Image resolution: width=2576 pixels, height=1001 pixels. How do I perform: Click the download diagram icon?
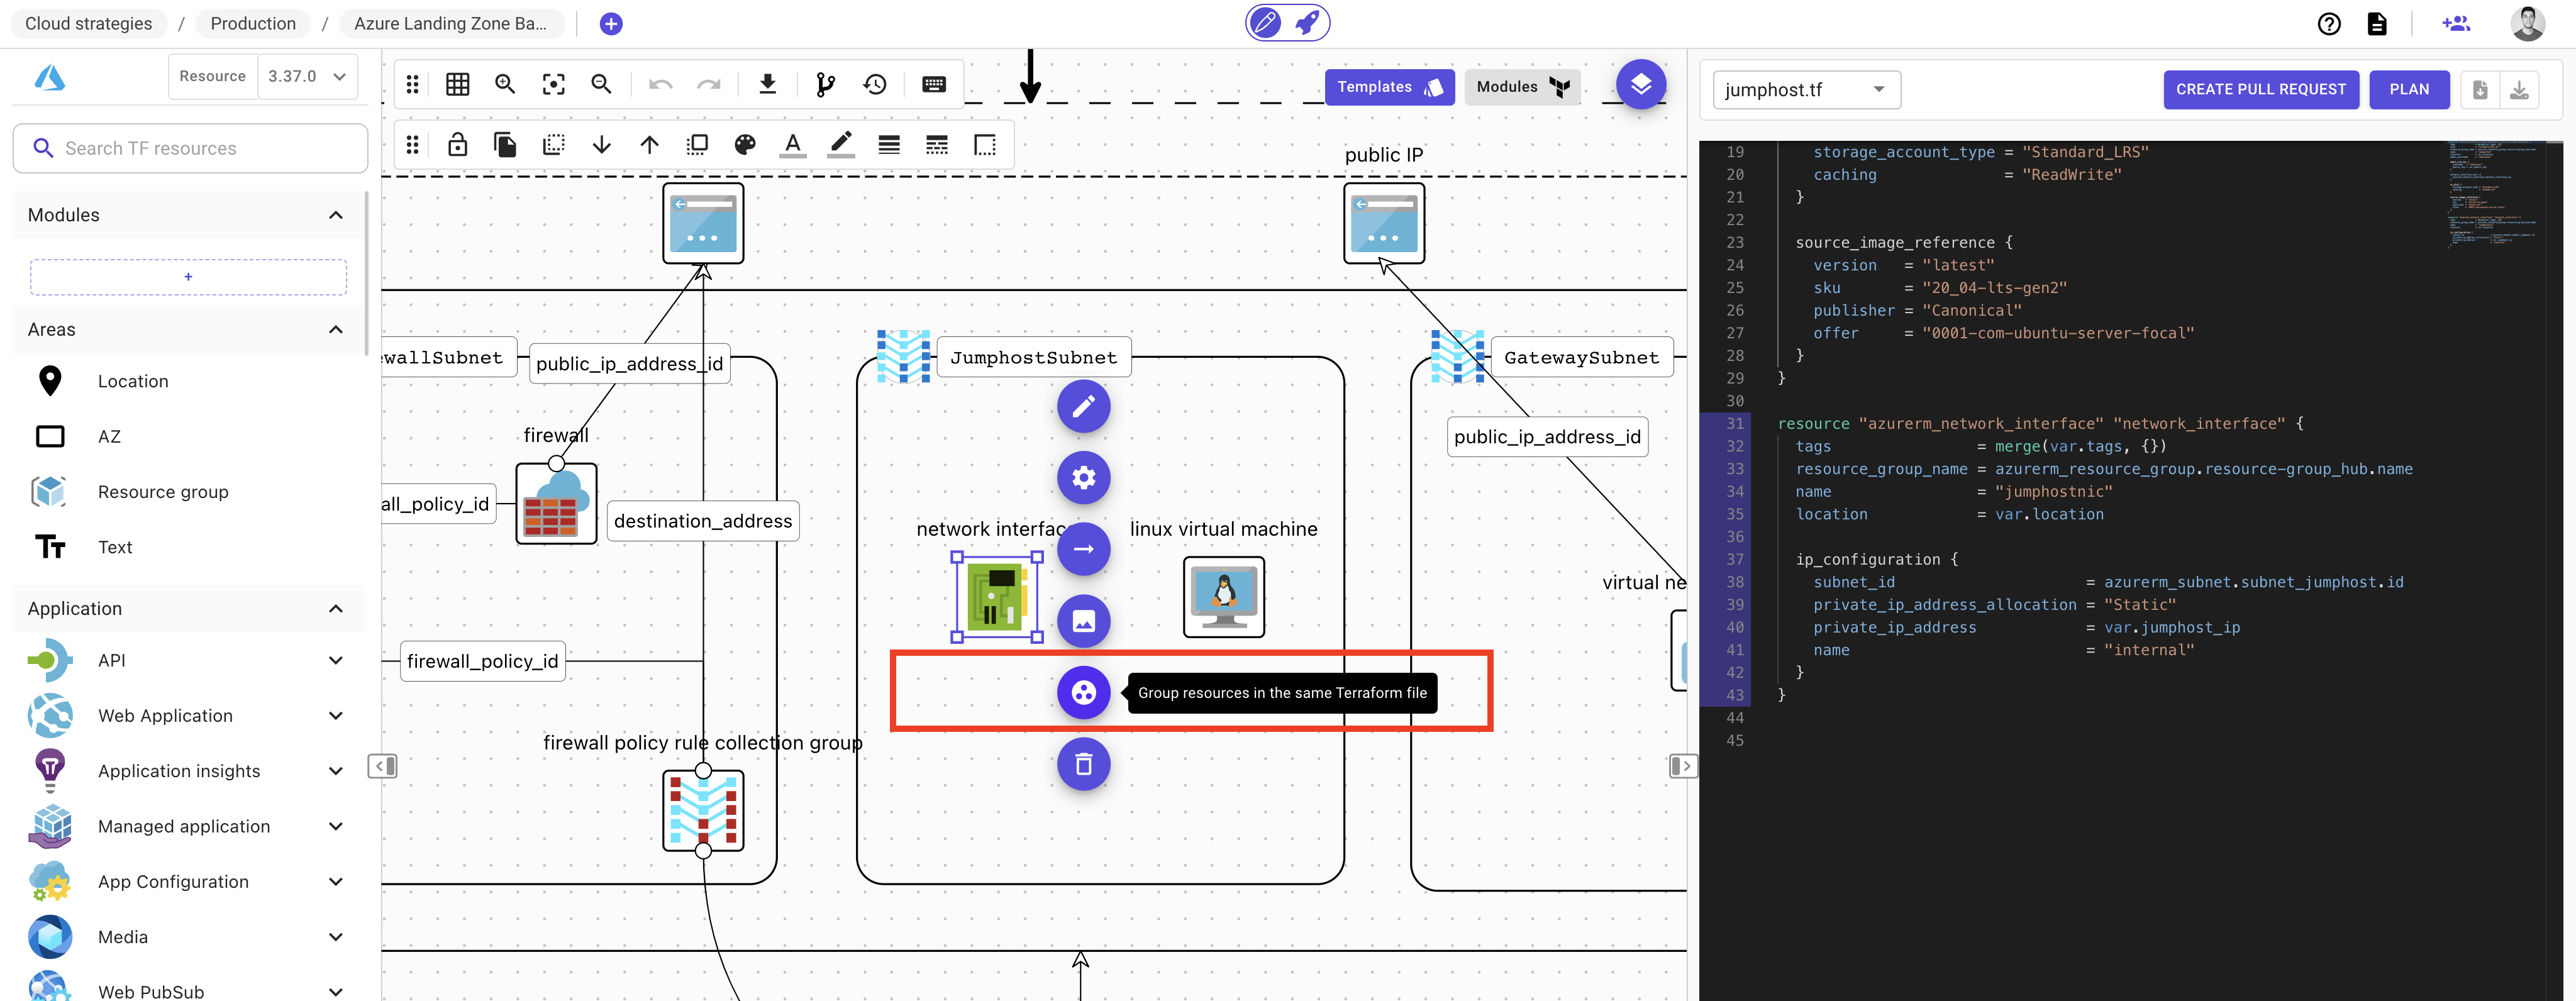768,85
